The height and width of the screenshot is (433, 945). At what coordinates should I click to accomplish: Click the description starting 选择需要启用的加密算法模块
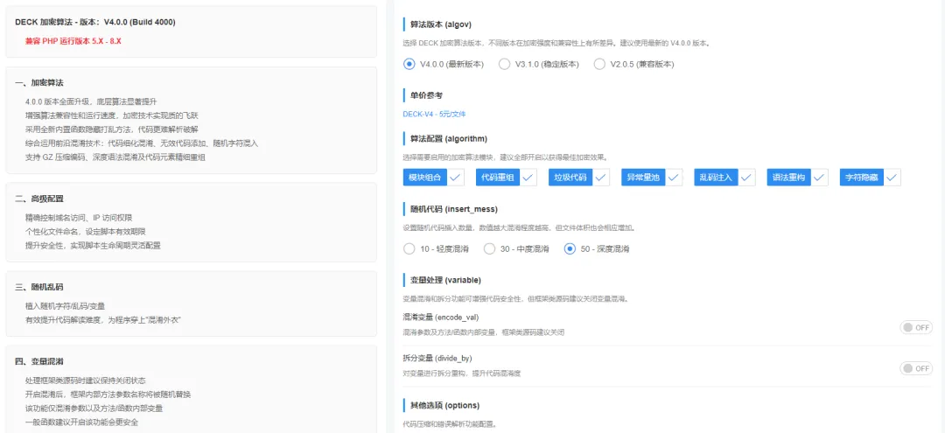pyautogui.click(x=505, y=157)
